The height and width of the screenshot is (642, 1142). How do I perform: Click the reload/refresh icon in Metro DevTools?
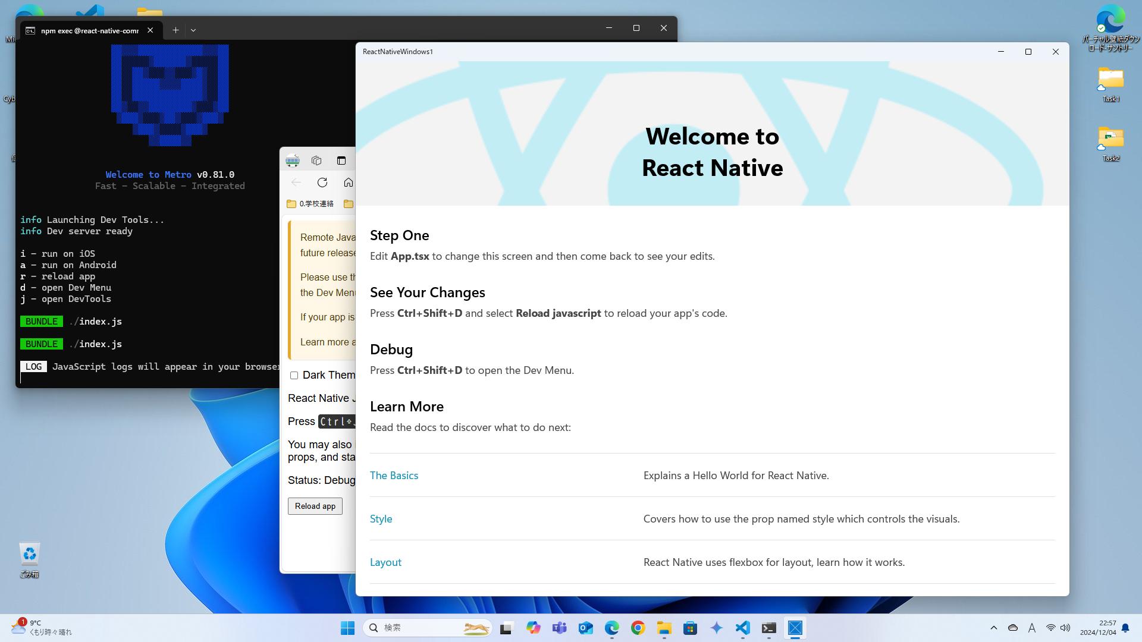322,182
